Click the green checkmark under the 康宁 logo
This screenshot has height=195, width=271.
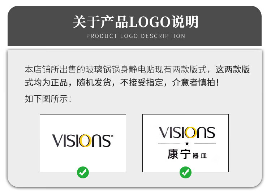[x=185, y=172]
